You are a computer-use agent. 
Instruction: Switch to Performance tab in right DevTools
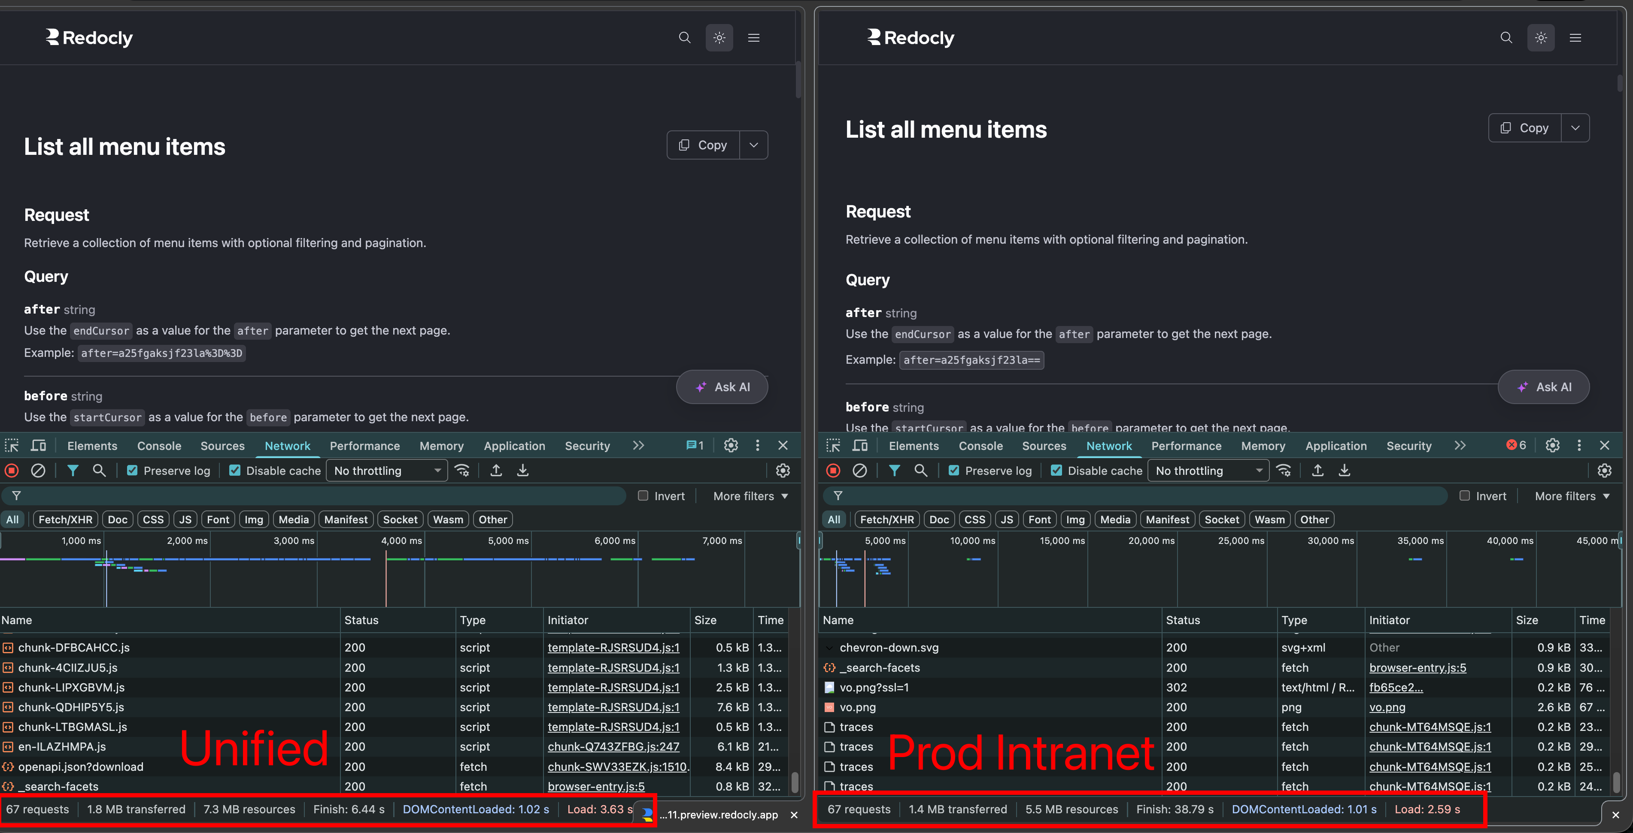pos(1186,445)
